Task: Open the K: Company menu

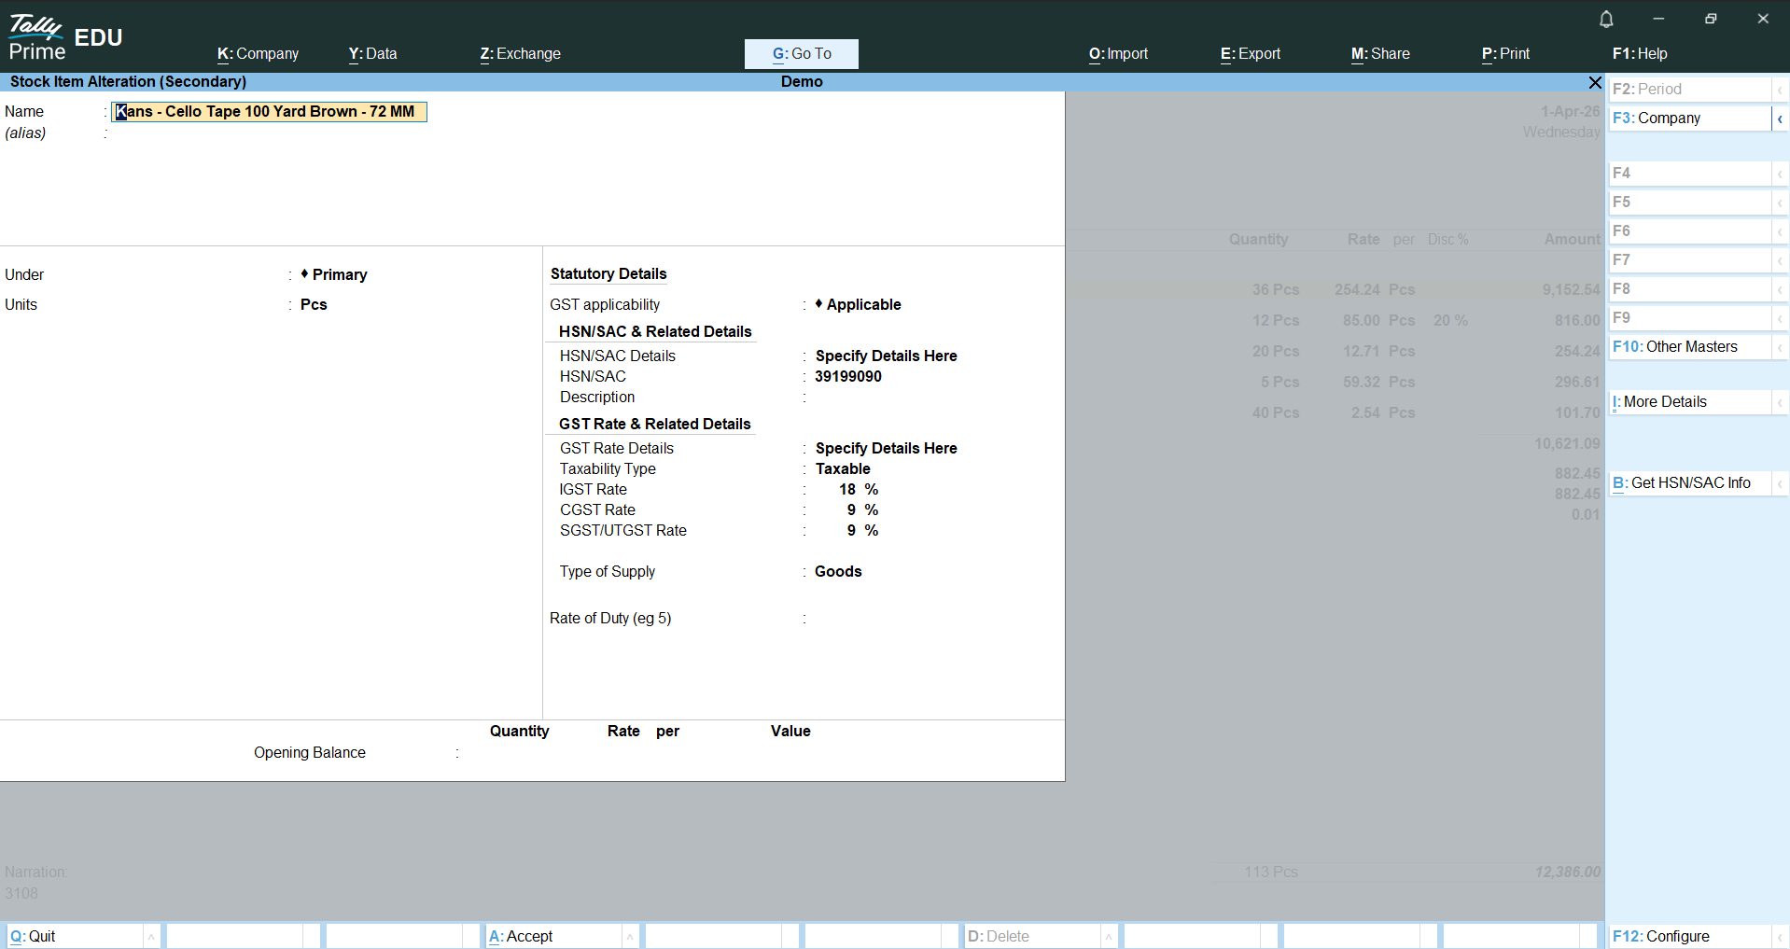Action: (x=259, y=54)
